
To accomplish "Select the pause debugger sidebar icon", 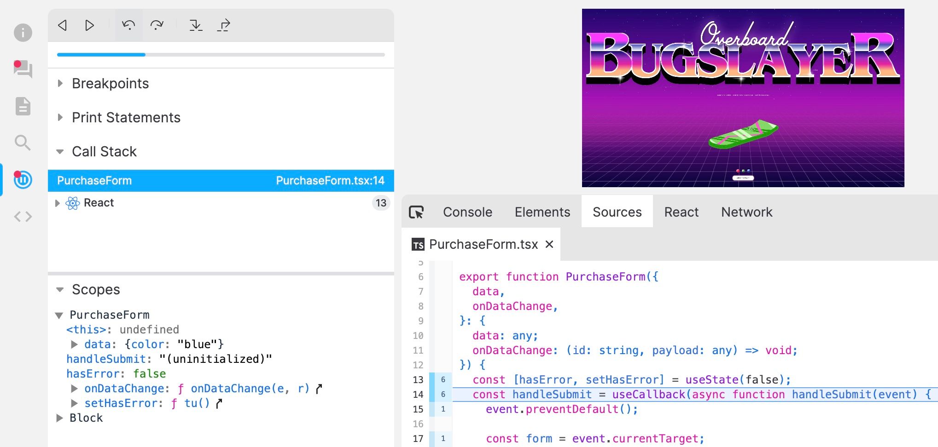I will (x=23, y=179).
